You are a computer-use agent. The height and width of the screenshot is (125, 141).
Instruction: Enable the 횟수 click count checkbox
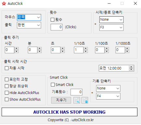[52, 20]
